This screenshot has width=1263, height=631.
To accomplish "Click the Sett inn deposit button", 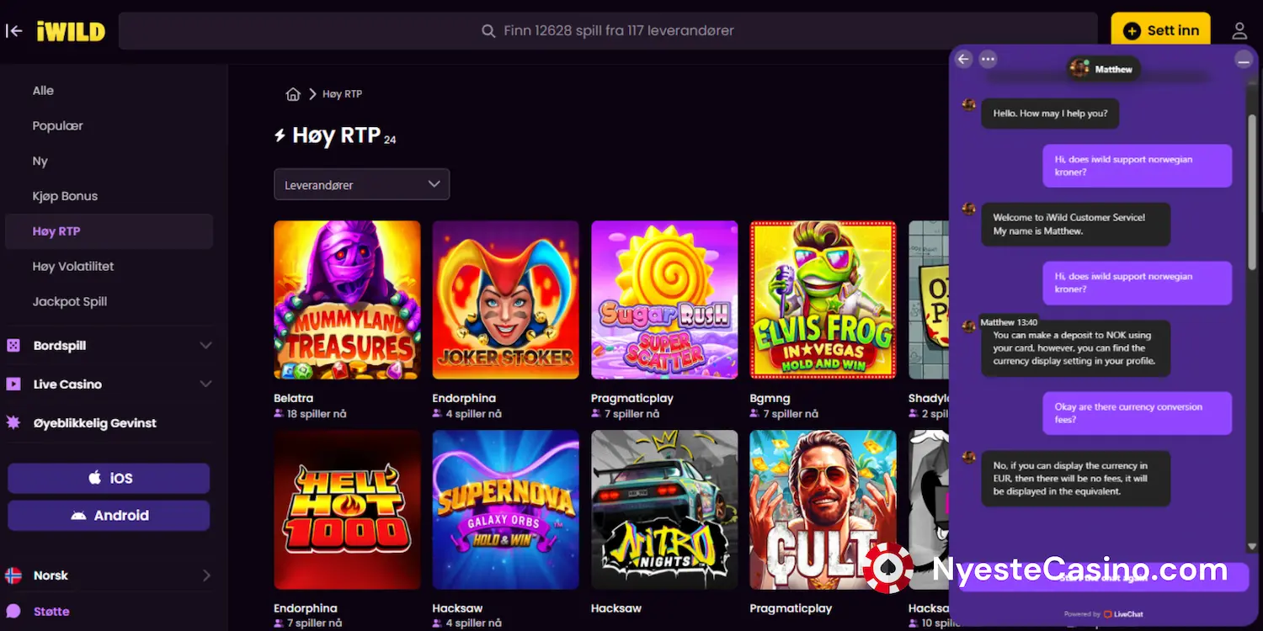I will (x=1160, y=31).
